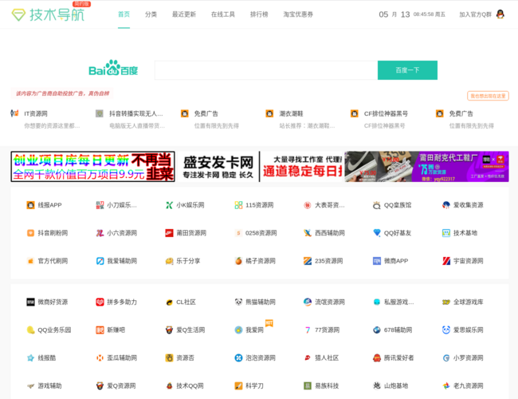518x399 pixels.
Task: Open the 乐于分享 link
Action: point(188,261)
